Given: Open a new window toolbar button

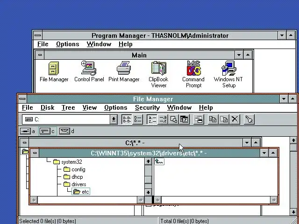Looking at the screenshot, I should point(199,119).
